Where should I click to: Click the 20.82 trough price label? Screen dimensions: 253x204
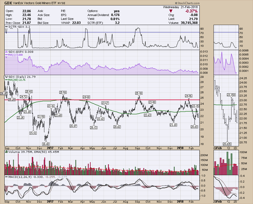(117, 127)
